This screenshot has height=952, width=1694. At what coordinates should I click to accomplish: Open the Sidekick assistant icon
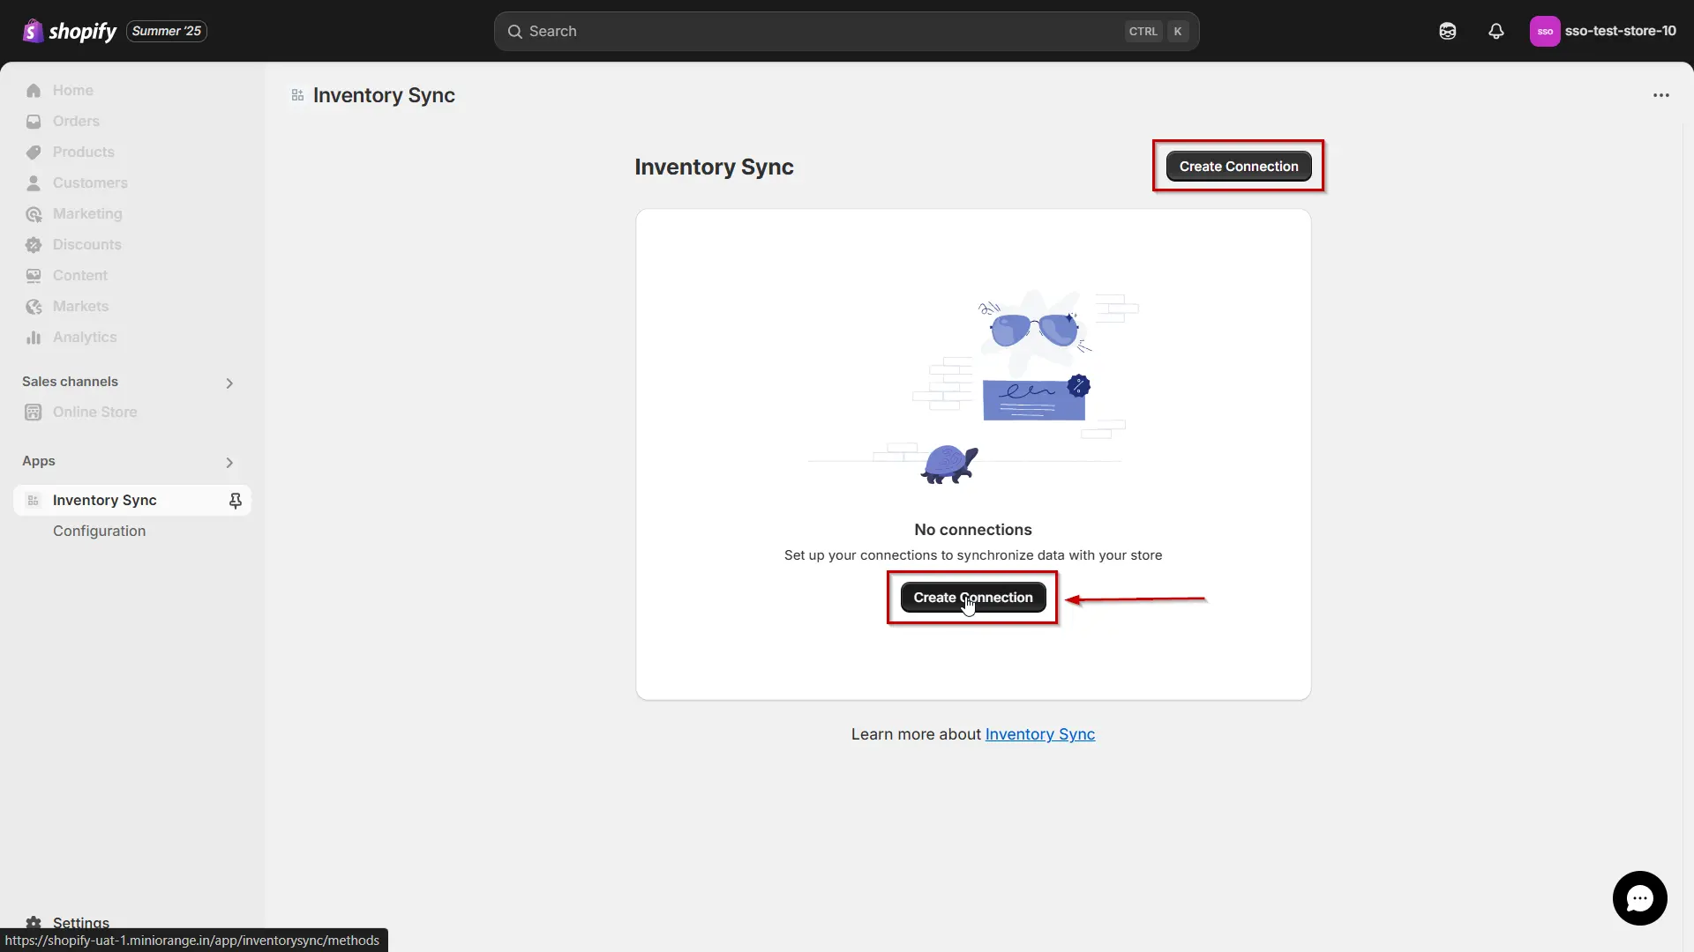[x=1447, y=31]
